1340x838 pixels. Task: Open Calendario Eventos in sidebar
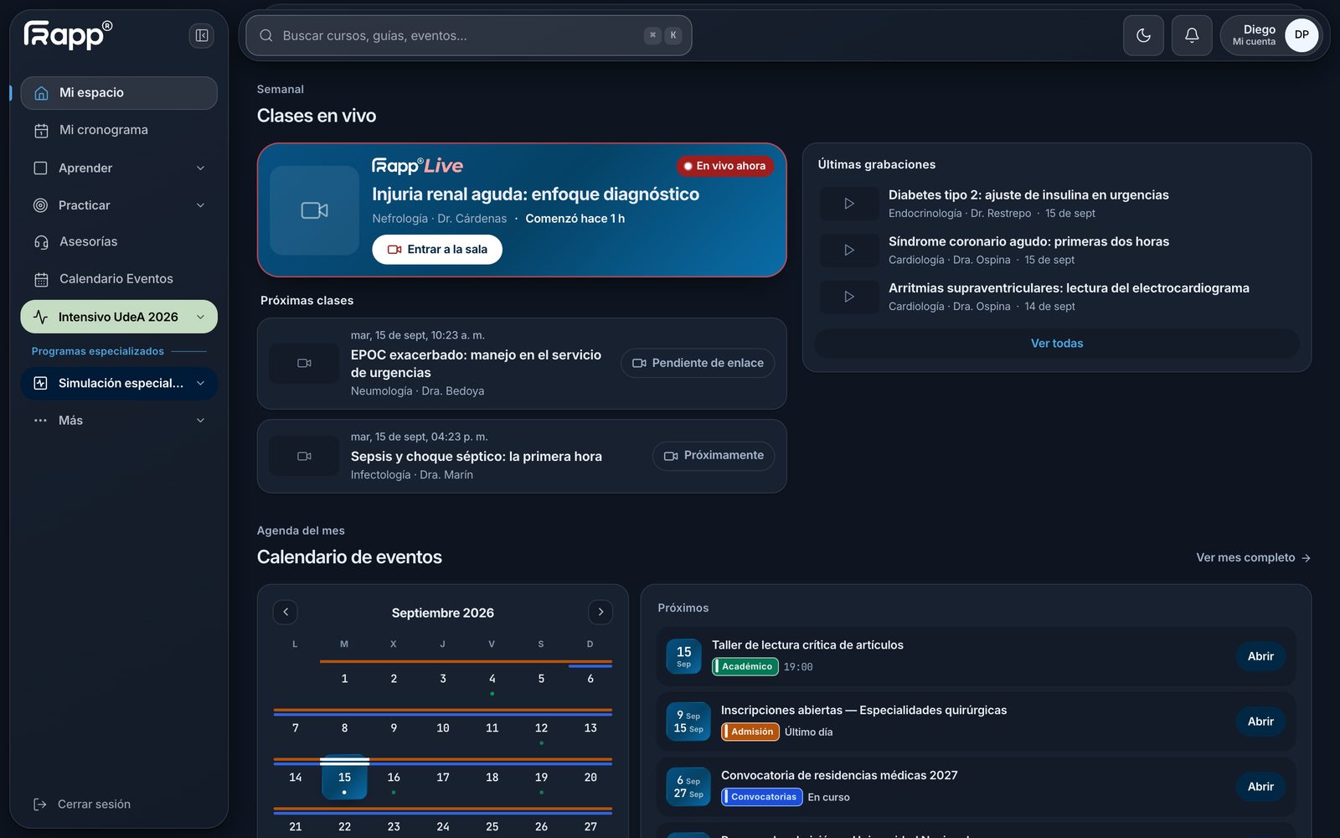(119, 279)
